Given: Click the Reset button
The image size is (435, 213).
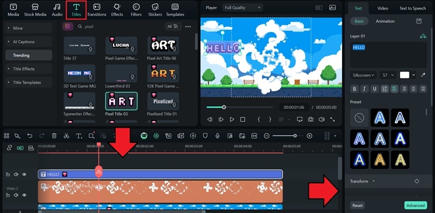Looking at the screenshot, I should pos(357,205).
